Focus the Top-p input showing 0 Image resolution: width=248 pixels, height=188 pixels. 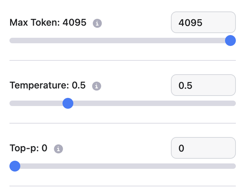(x=203, y=148)
